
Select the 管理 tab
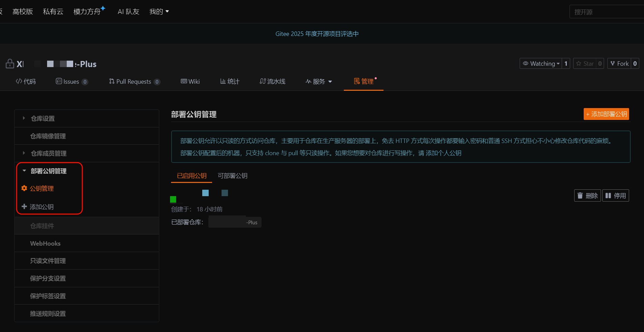coord(363,81)
